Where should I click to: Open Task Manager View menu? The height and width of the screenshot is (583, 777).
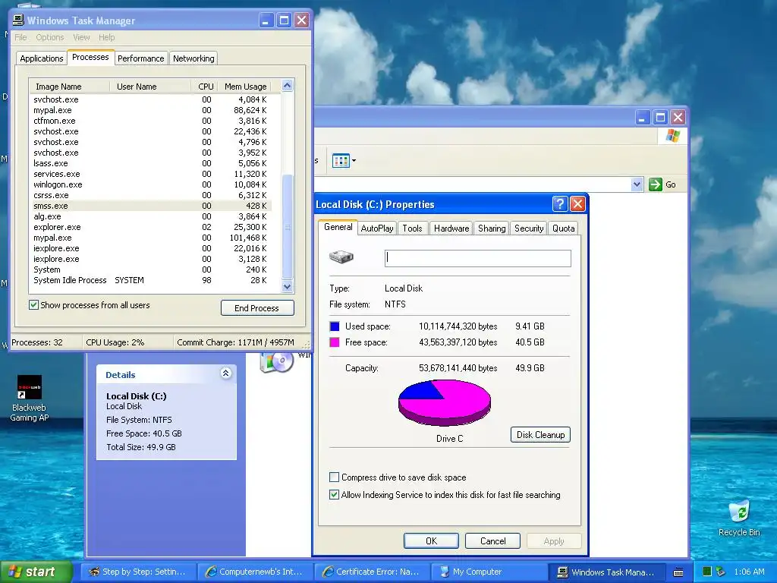pos(81,37)
